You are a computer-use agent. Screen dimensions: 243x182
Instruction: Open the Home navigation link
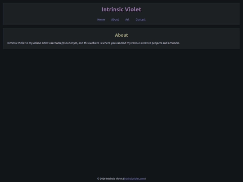coord(101,19)
